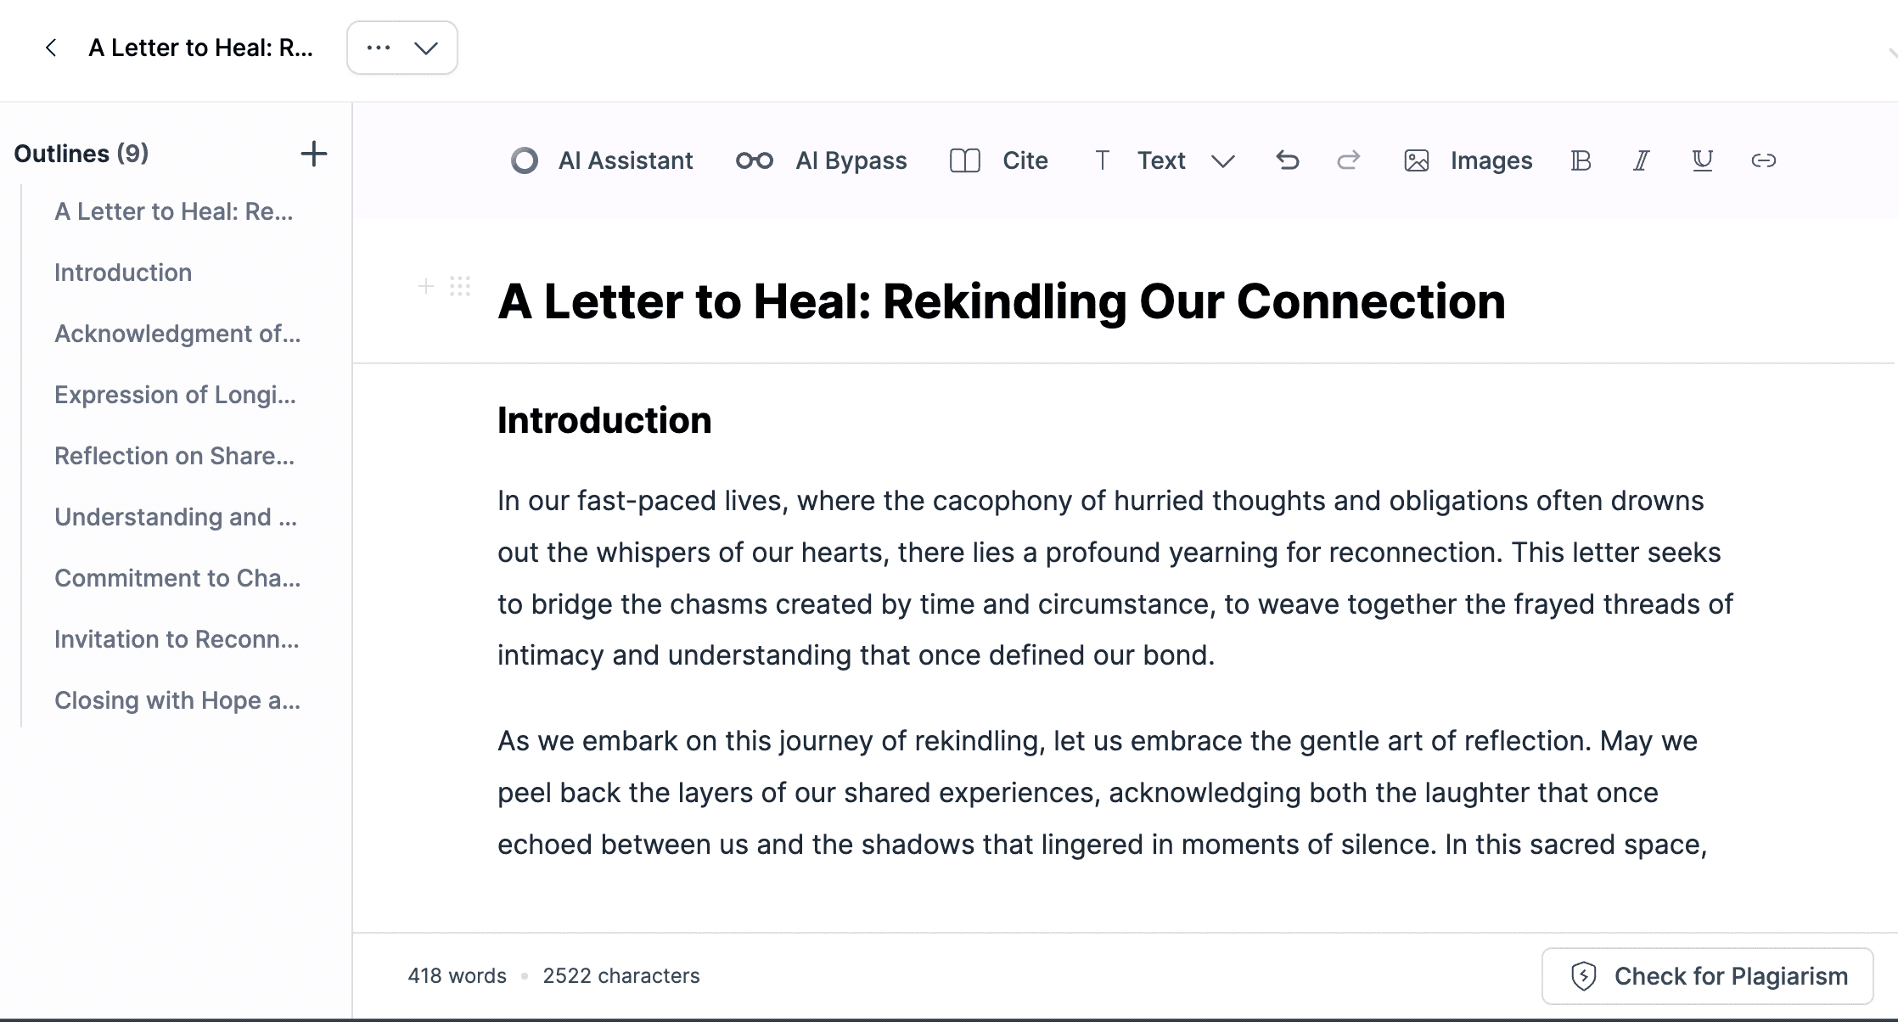Insert a hyperlink with link icon
The width and height of the screenshot is (1898, 1022).
tap(1763, 160)
